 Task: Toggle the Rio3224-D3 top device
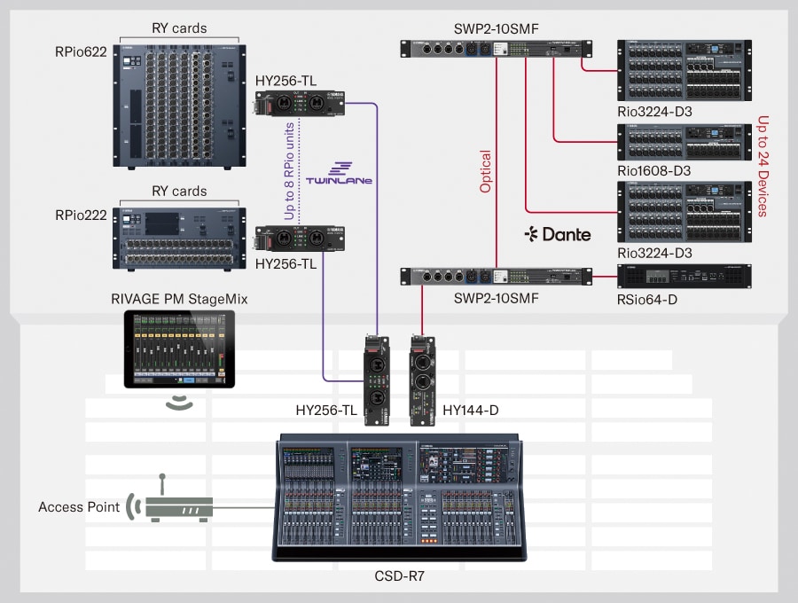tap(683, 68)
